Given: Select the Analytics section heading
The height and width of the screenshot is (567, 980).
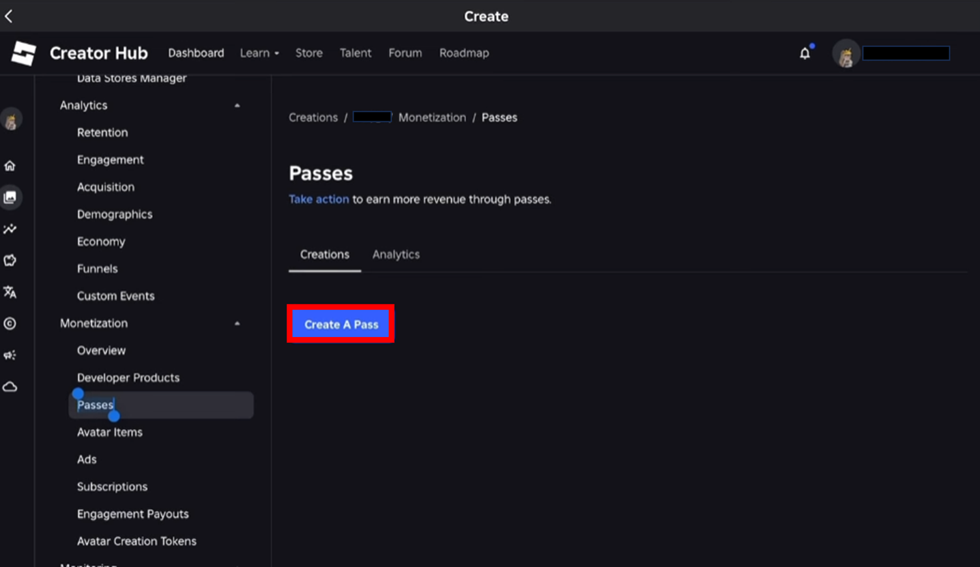Looking at the screenshot, I should [83, 105].
